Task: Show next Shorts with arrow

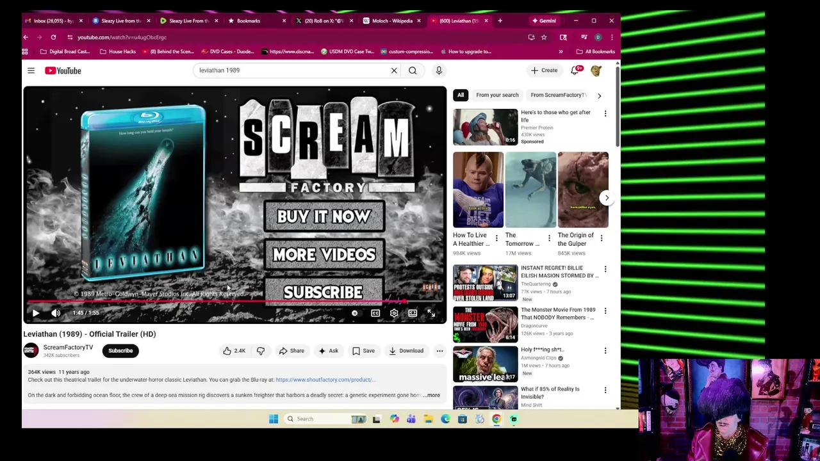Action: pos(607,198)
